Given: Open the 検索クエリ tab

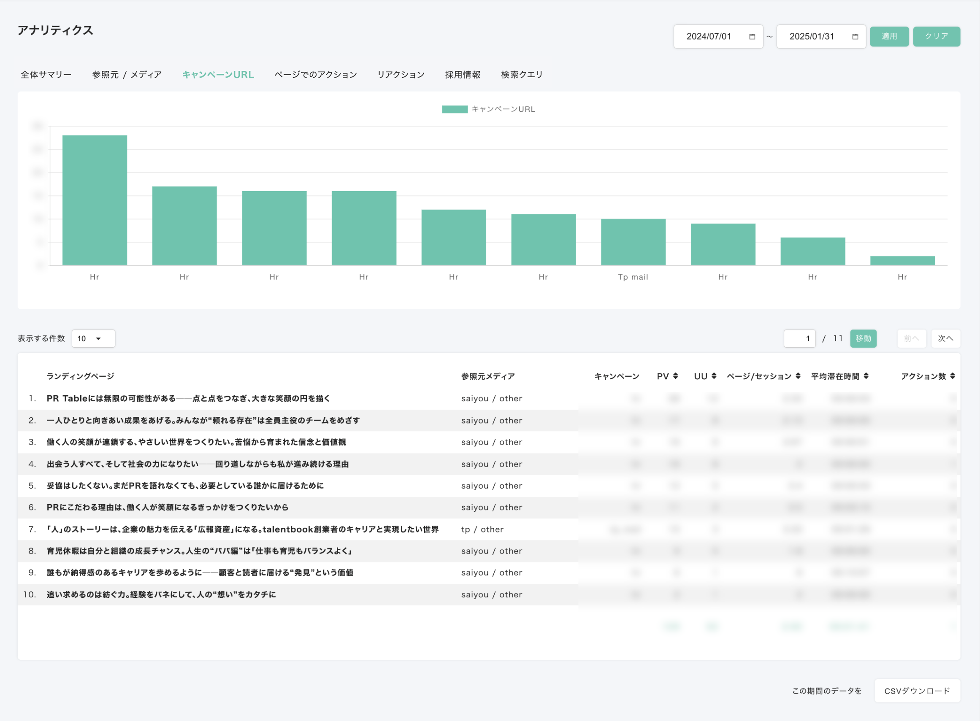Looking at the screenshot, I should [522, 75].
